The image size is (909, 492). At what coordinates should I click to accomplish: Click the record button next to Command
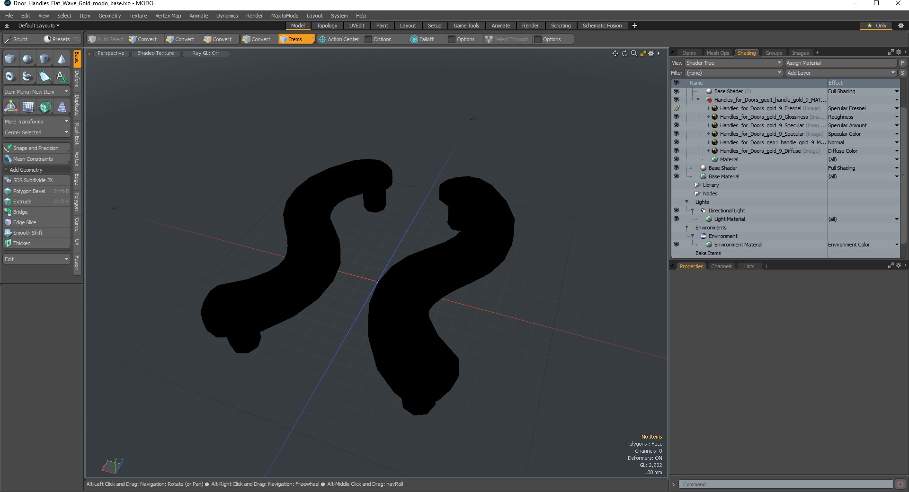[x=900, y=484]
